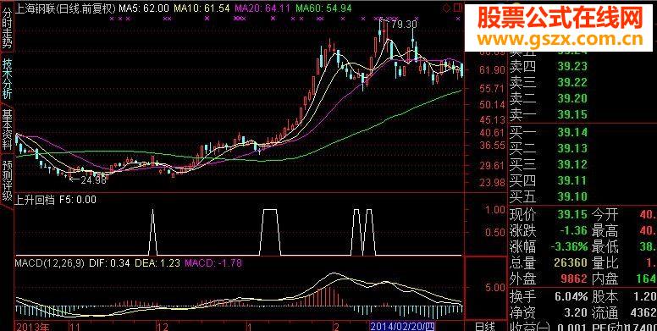Click the 净资 value 3.20
The height and width of the screenshot is (331, 657).
pyautogui.click(x=576, y=312)
